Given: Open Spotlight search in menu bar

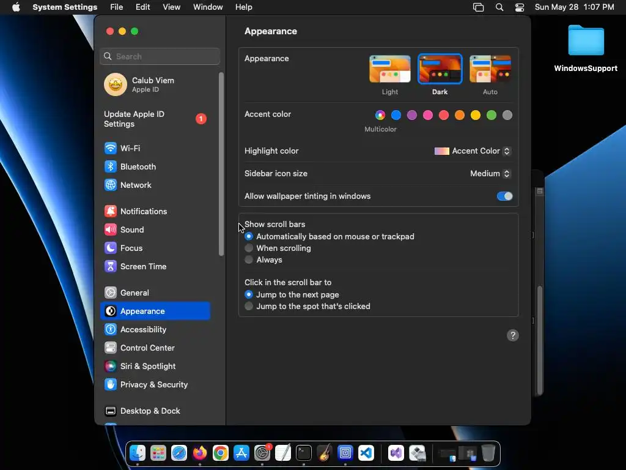Looking at the screenshot, I should coord(499,7).
